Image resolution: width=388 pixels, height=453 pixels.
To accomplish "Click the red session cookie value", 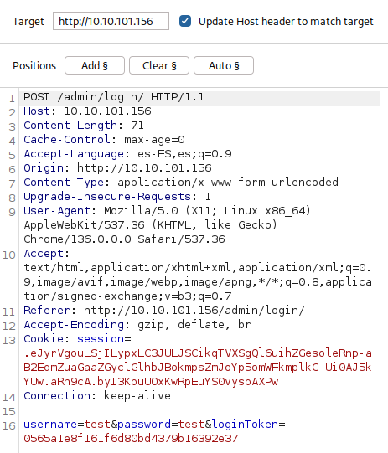I will [x=198, y=368].
